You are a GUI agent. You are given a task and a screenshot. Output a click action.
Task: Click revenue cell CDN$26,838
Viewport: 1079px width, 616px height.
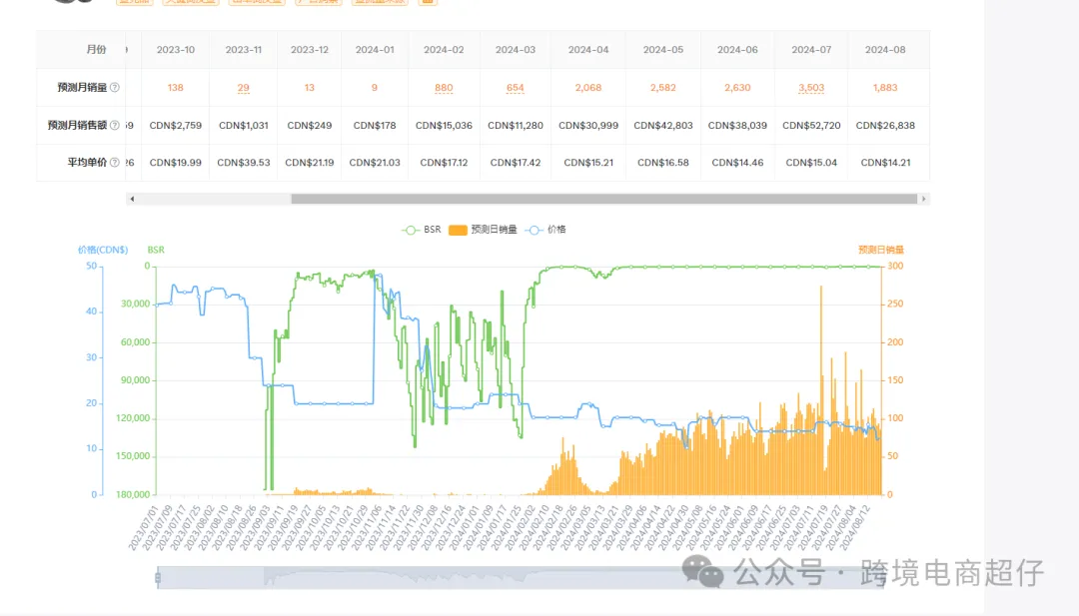tap(885, 125)
